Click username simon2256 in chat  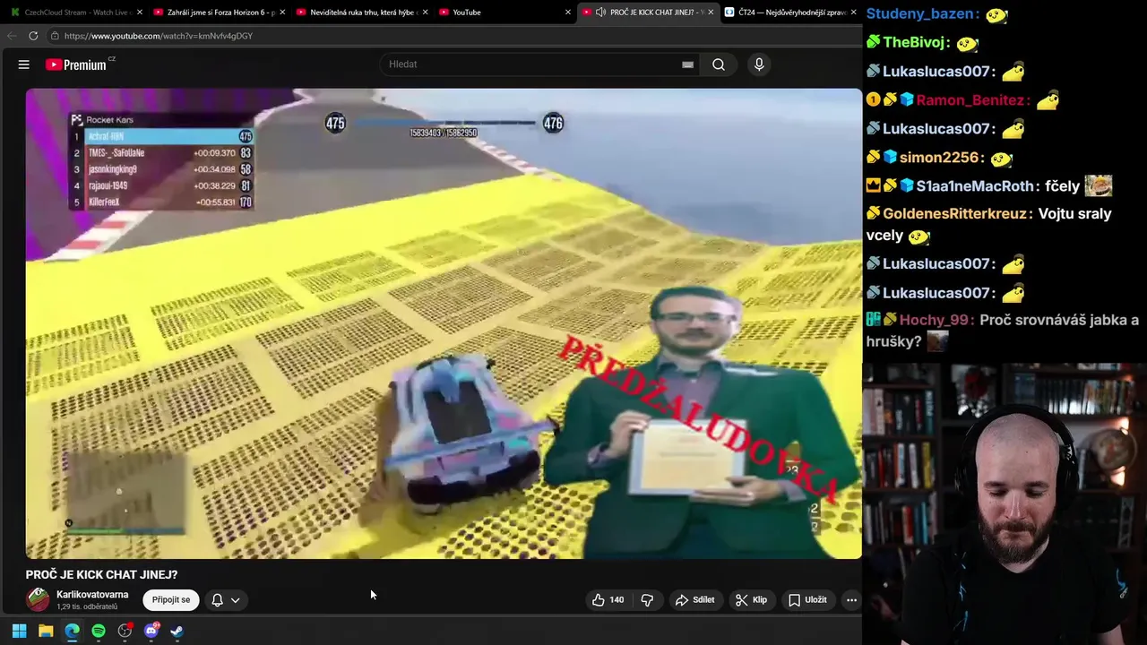[939, 158]
